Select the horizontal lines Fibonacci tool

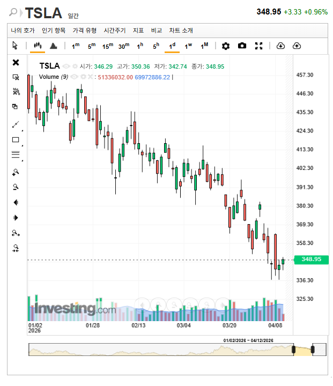(x=16, y=154)
